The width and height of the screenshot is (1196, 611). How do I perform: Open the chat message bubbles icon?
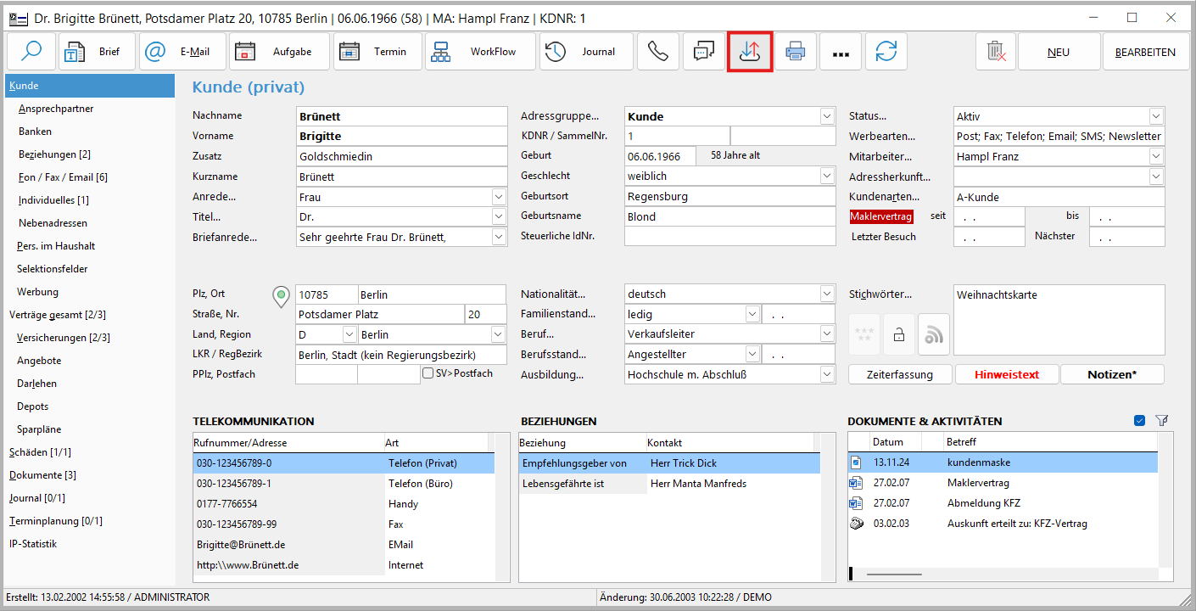point(704,52)
